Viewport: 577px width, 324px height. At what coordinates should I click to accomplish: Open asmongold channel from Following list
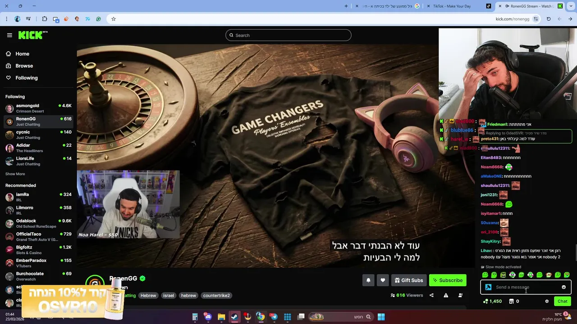(x=38, y=108)
